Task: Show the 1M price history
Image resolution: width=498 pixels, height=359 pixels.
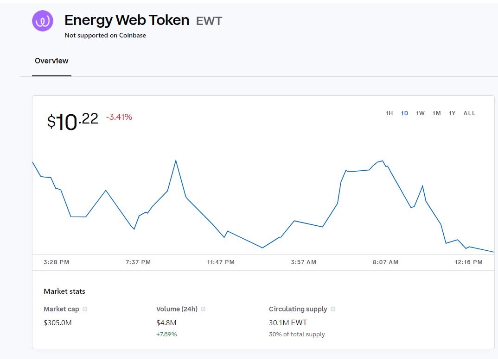Action: click(436, 113)
